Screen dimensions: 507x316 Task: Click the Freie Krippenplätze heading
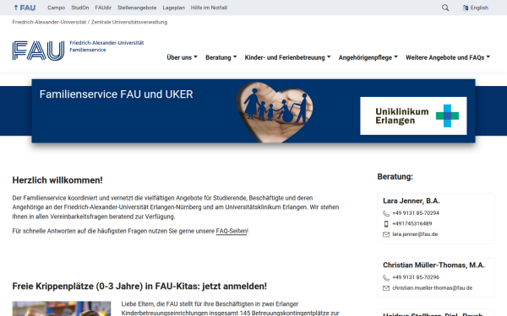(139, 287)
